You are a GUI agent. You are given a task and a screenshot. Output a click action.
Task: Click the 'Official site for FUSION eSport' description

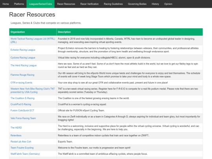tap(81, 110)
